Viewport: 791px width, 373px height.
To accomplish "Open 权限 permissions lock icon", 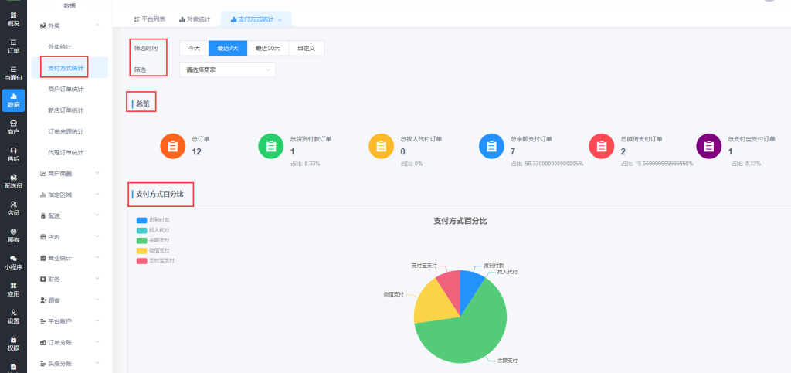I will click(x=13, y=343).
